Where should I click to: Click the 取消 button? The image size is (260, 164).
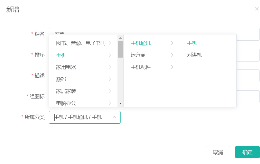coord(218,152)
